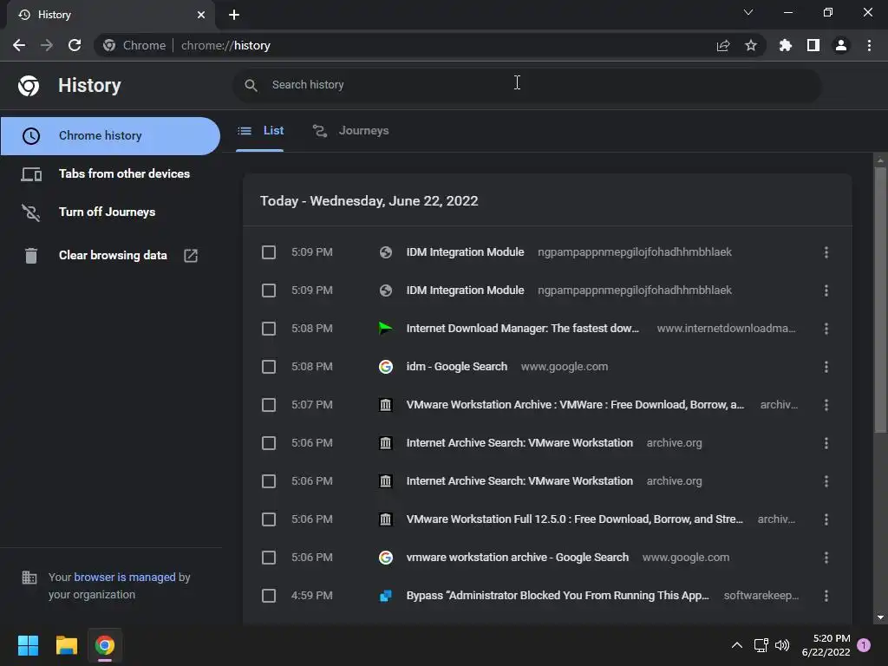Viewport: 888px width, 666px height.
Task: Reload the page
Action: (75, 45)
